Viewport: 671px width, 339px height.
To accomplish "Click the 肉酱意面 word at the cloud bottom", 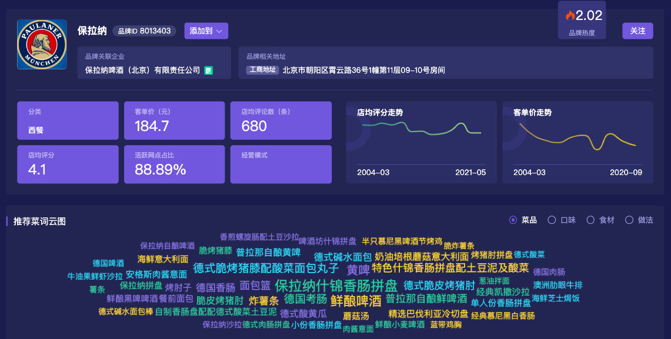I will point(358,329).
